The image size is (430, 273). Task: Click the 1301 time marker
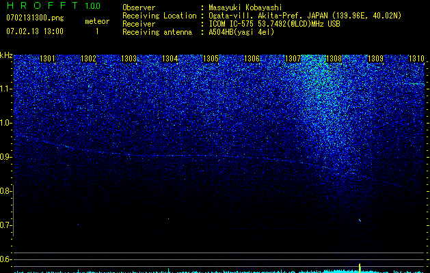click(47, 59)
